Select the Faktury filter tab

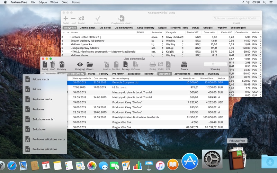coord(104,74)
